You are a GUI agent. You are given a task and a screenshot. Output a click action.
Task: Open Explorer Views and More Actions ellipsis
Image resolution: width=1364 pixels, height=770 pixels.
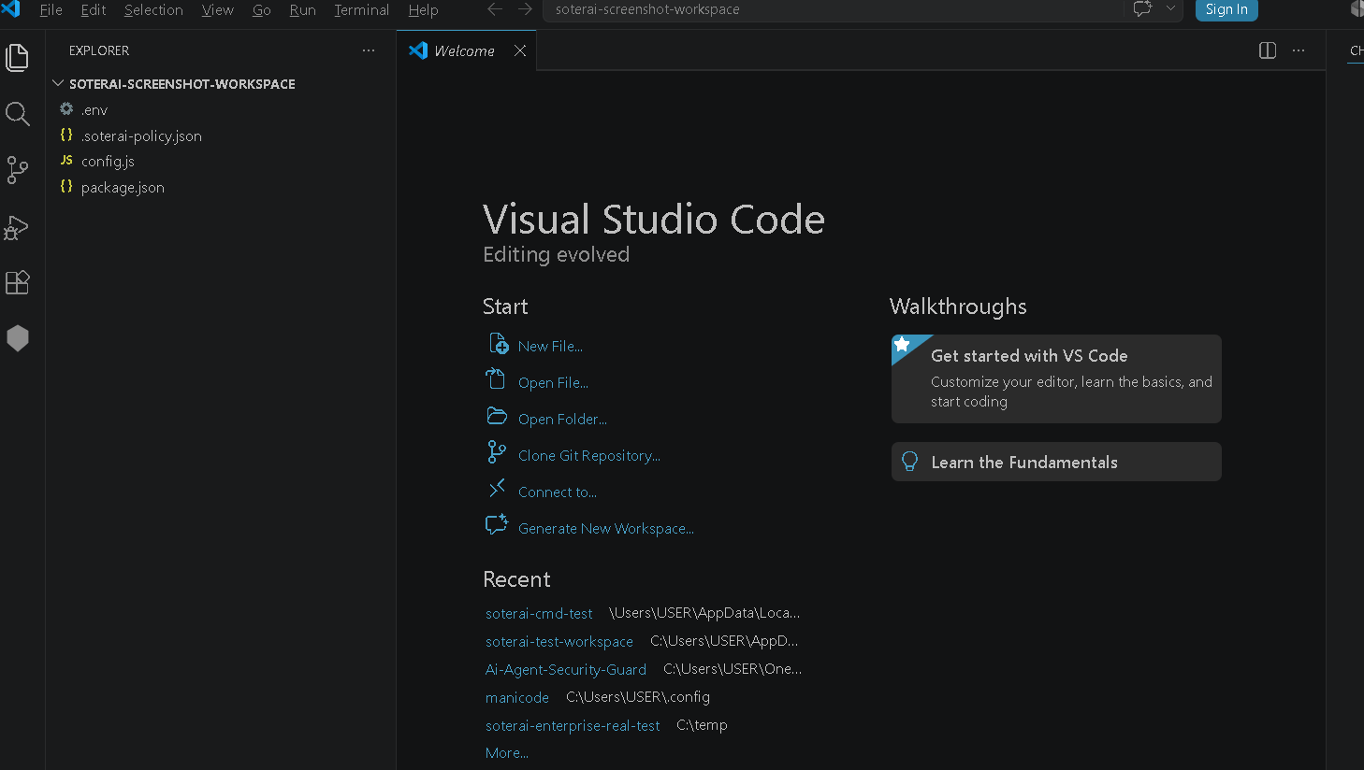369,50
